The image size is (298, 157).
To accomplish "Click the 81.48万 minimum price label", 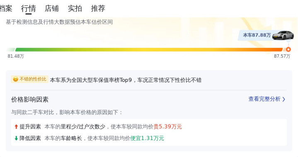I will pos(16,56).
